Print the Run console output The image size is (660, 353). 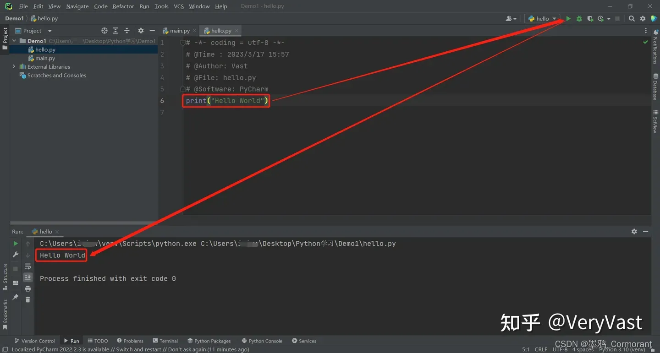tap(28, 288)
